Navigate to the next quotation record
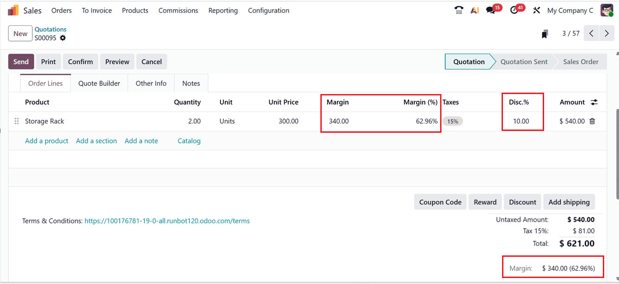Screen dimensions: 619x284 (x=607, y=33)
